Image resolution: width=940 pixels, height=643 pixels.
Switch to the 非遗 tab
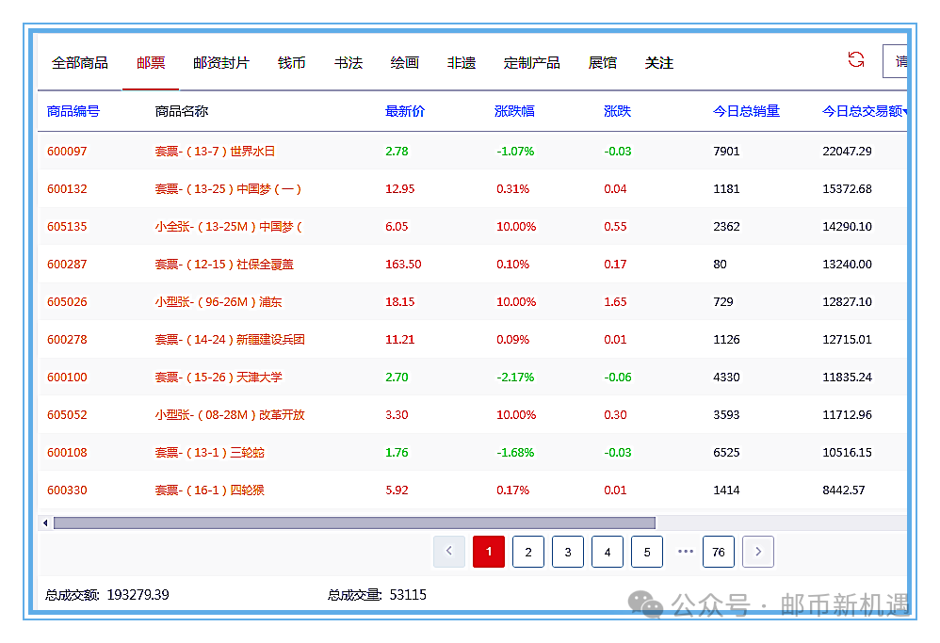click(x=461, y=63)
